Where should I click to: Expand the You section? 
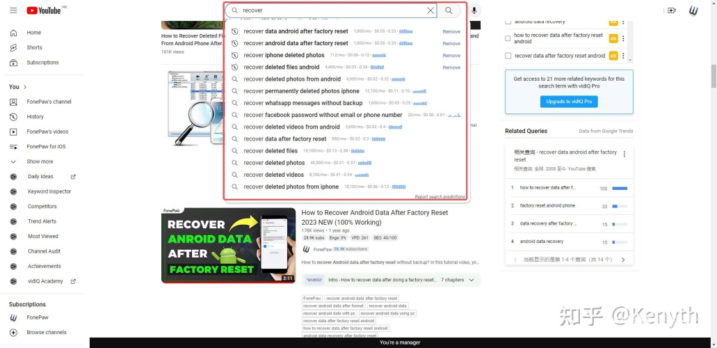coord(18,86)
